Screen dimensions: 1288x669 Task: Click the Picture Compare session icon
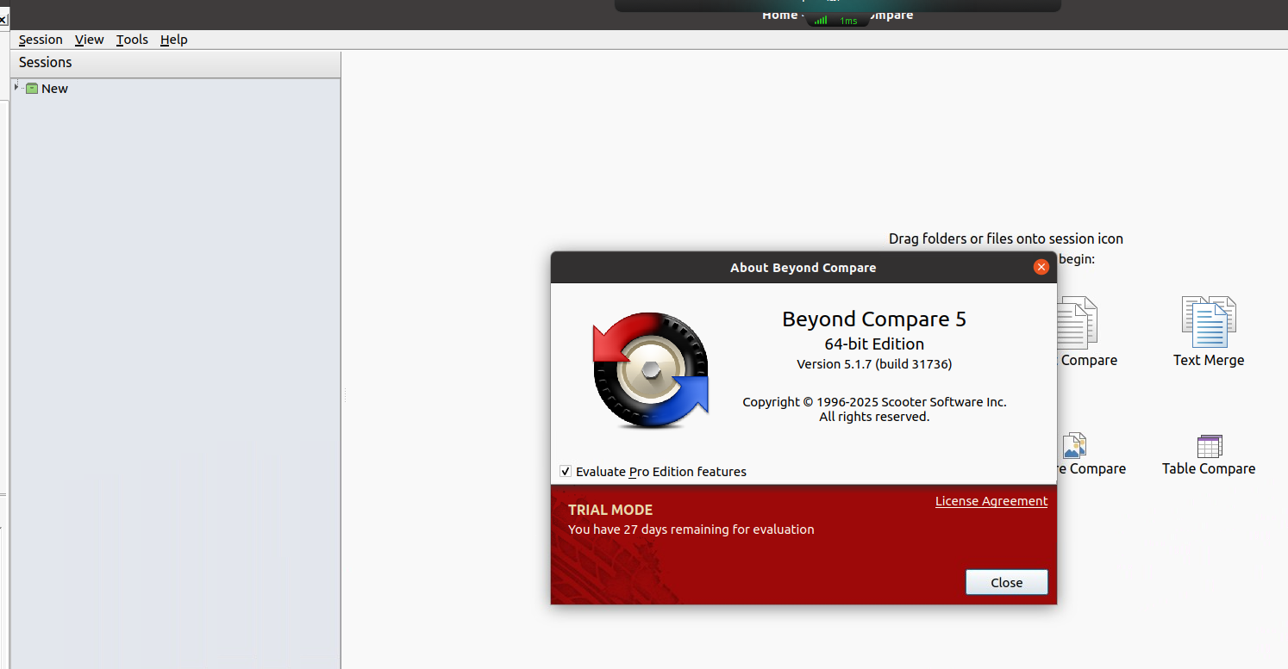pyautogui.click(x=1074, y=446)
